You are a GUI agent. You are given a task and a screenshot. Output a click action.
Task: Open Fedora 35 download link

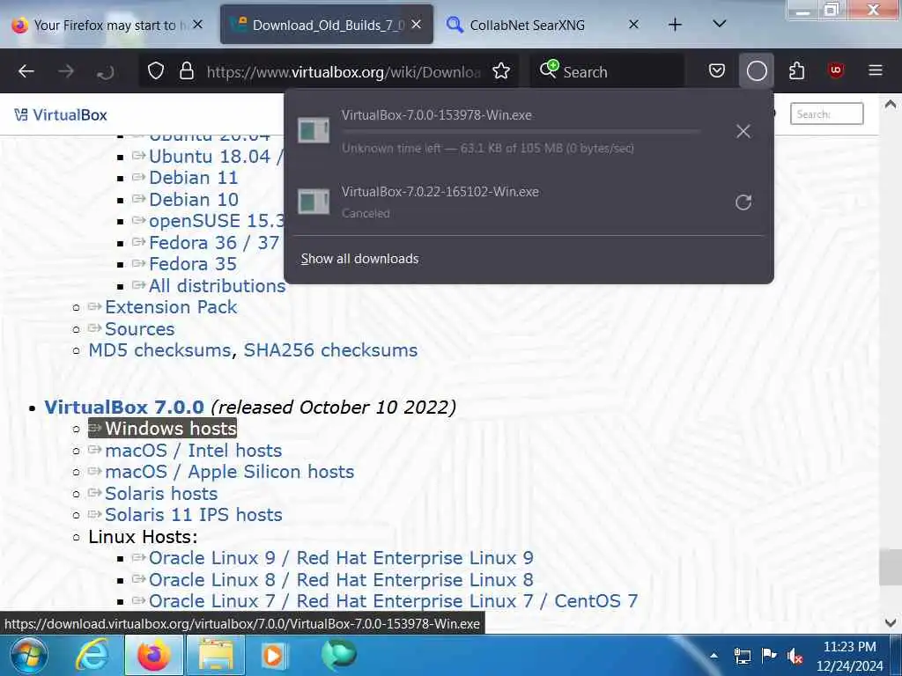click(x=193, y=264)
